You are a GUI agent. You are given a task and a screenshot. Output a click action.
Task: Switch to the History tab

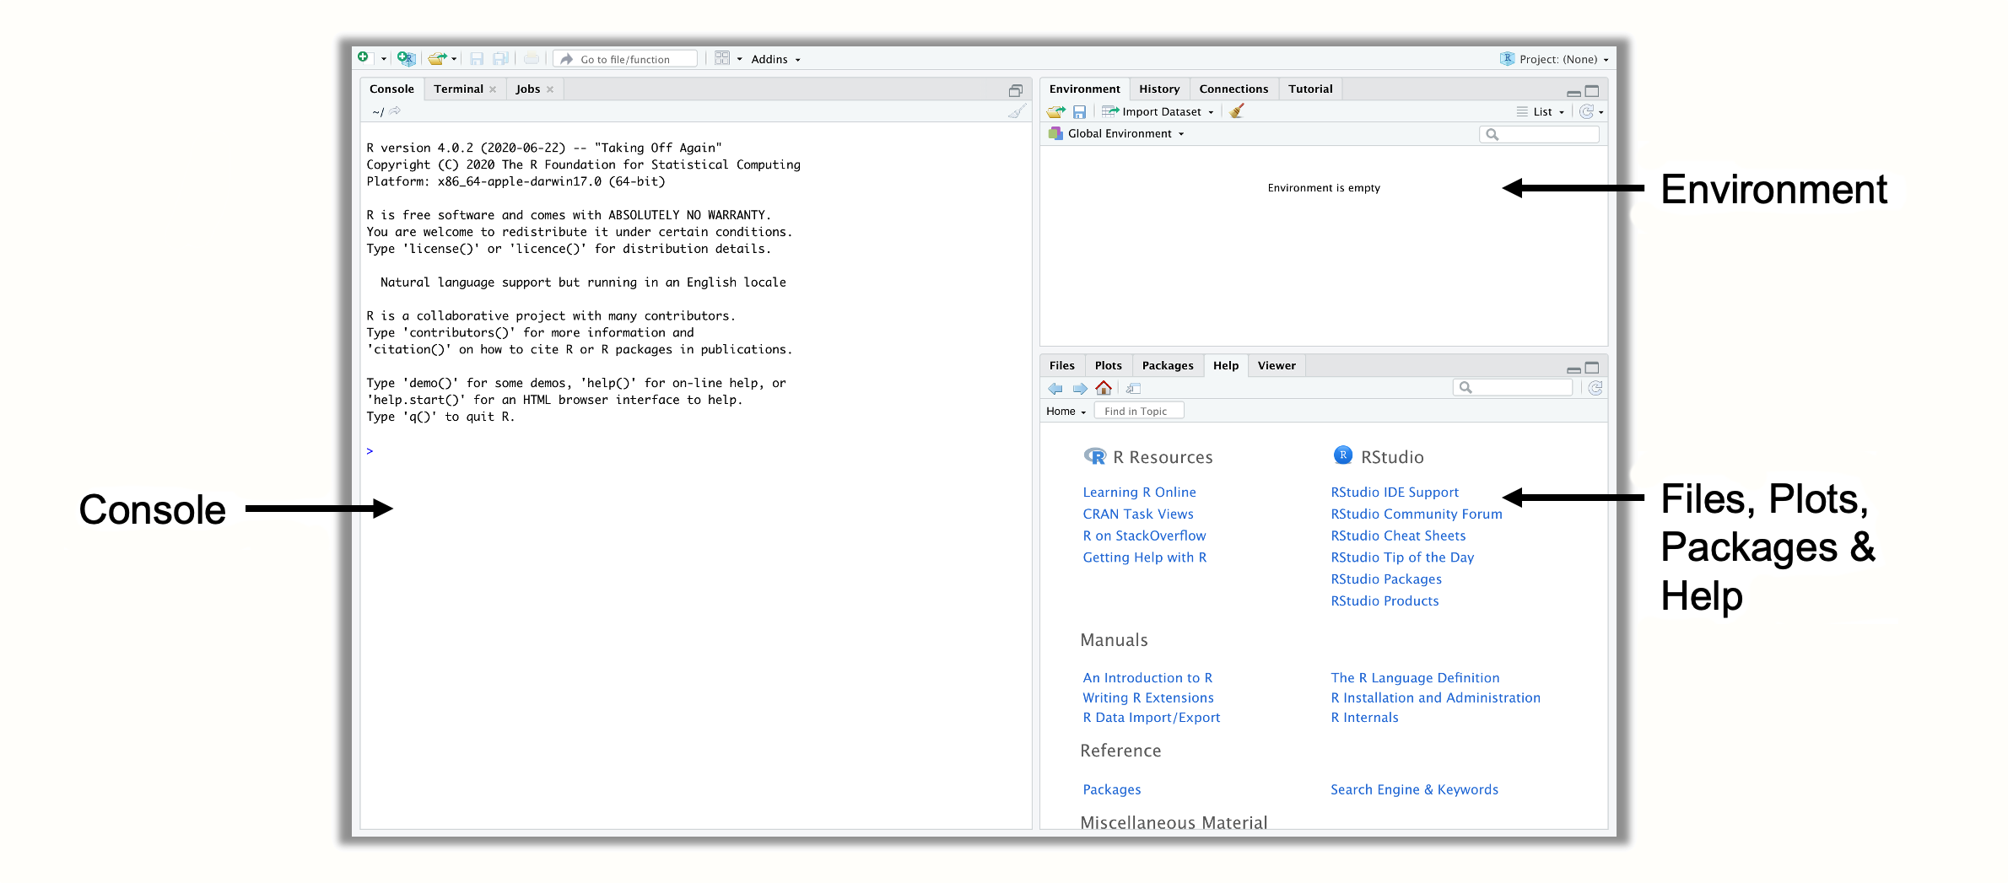pos(1158,89)
